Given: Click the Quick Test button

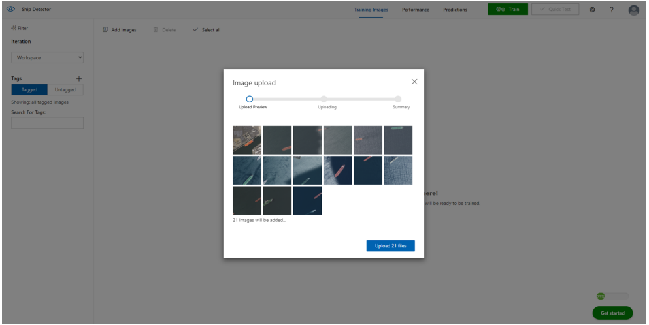Looking at the screenshot, I should coord(555,10).
